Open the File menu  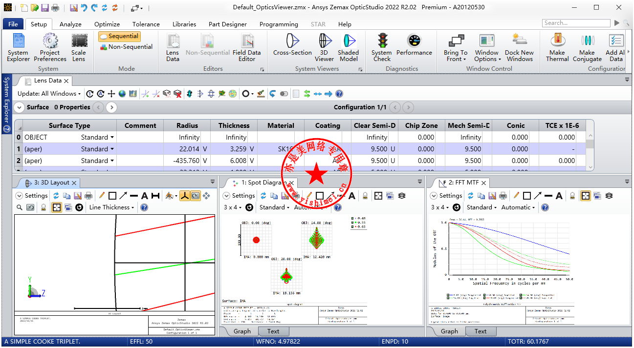[13, 24]
